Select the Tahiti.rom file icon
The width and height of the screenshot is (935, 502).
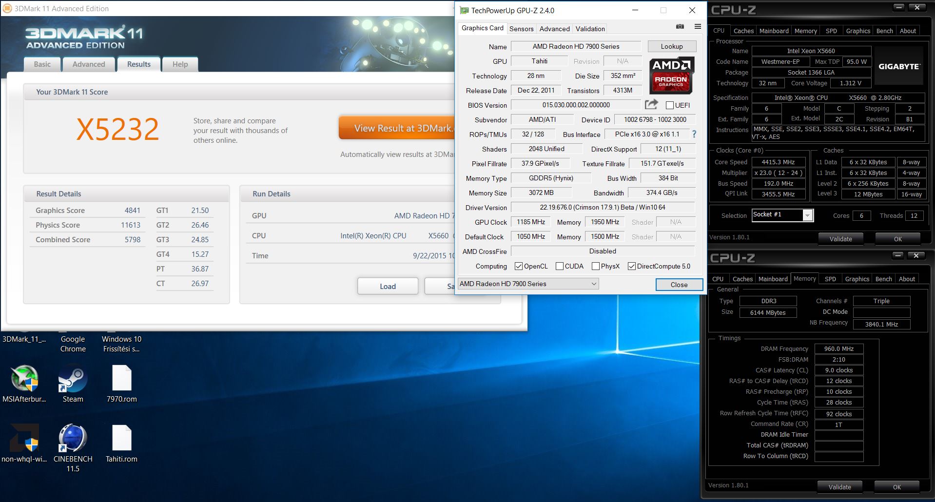pyautogui.click(x=121, y=438)
